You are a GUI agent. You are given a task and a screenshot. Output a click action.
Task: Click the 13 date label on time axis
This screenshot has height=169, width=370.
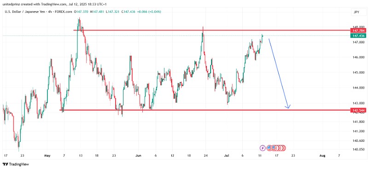(81, 156)
